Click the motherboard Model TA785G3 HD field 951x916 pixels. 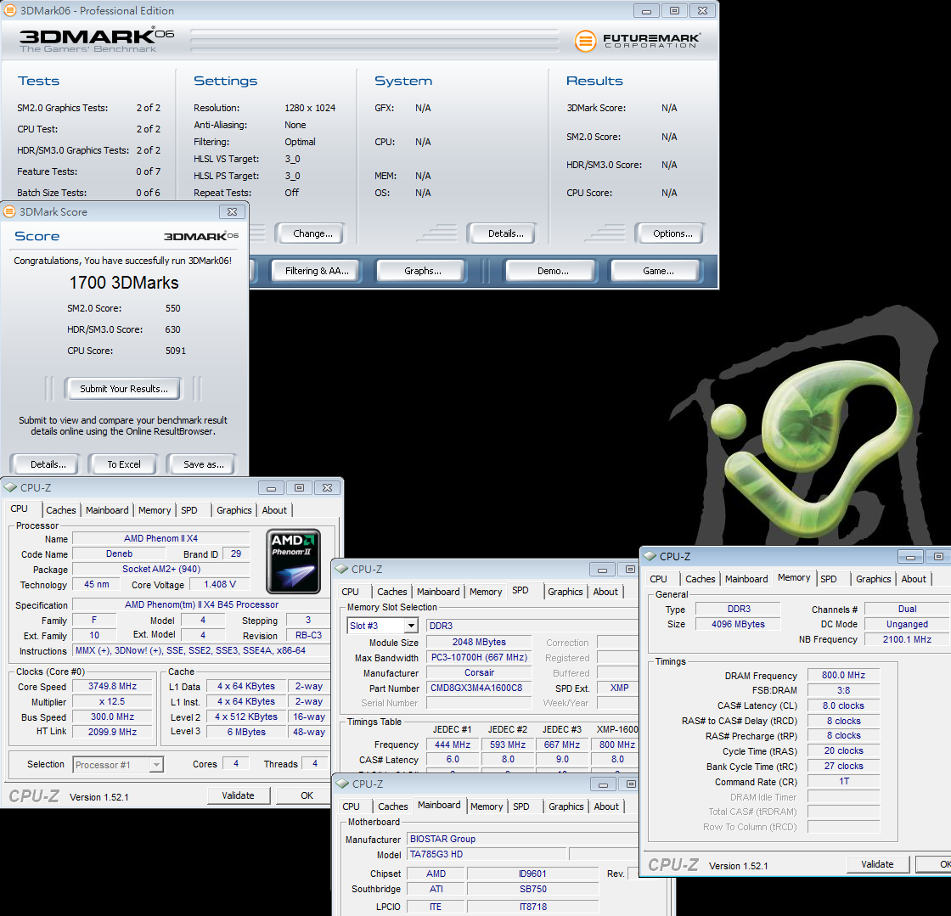(x=487, y=854)
